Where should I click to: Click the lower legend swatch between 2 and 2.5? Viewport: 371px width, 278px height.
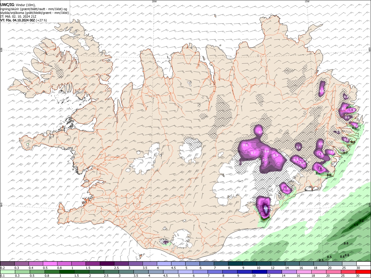[x=97, y=272]
